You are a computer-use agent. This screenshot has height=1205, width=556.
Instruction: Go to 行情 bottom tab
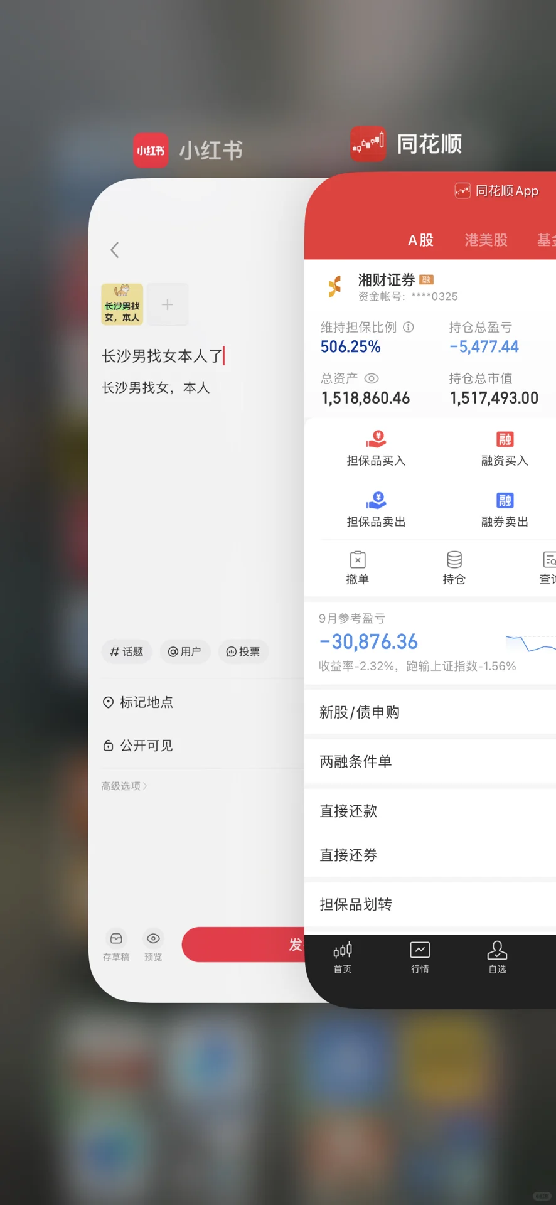pyautogui.click(x=420, y=958)
